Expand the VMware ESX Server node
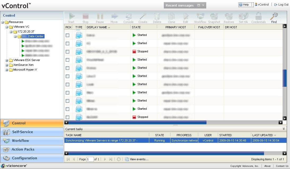 point(7,60)
